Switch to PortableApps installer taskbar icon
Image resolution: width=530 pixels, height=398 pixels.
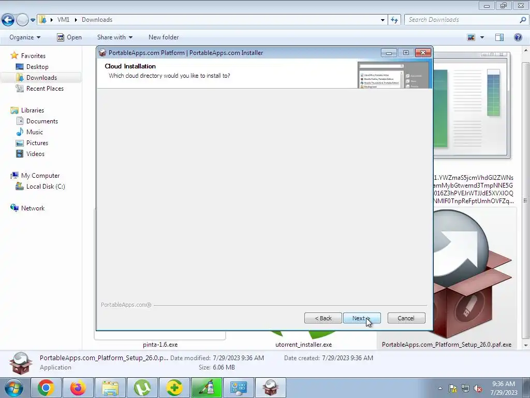click(271, 388)
